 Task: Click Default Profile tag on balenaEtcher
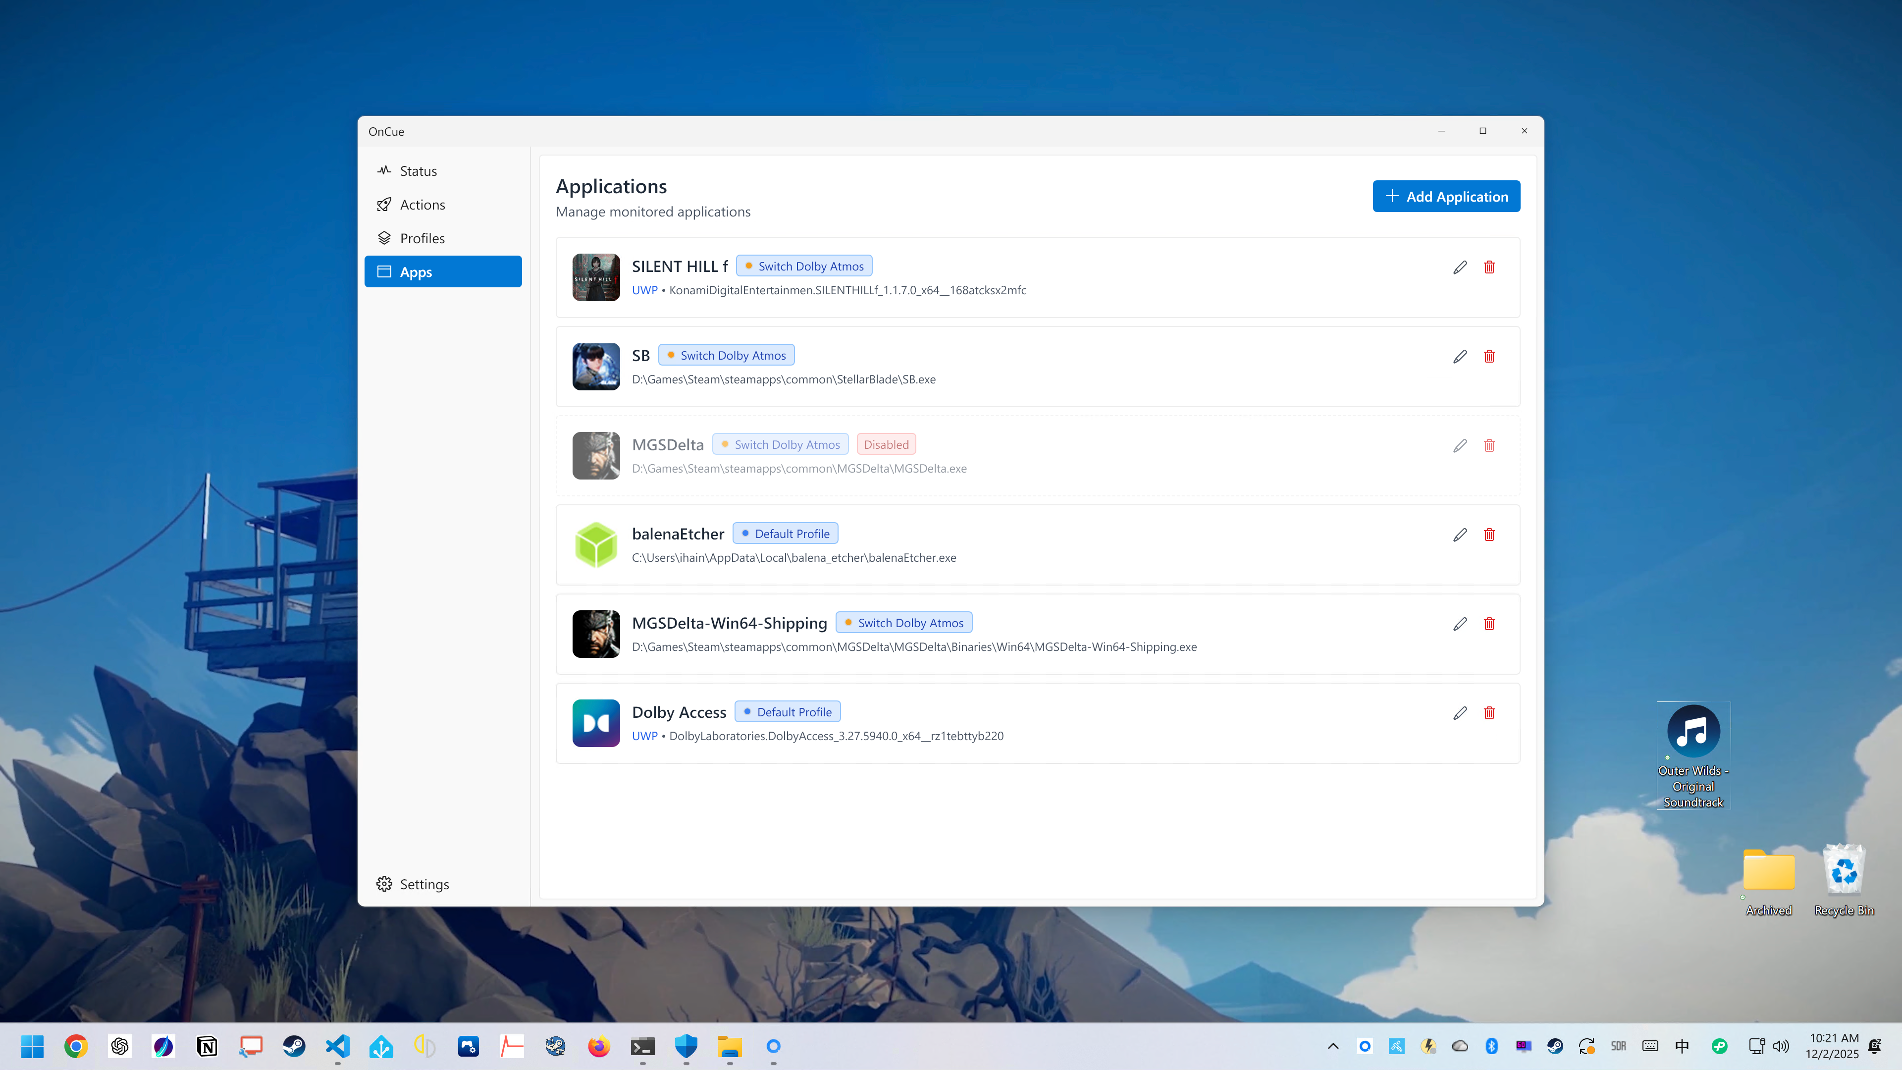point(785,534)
